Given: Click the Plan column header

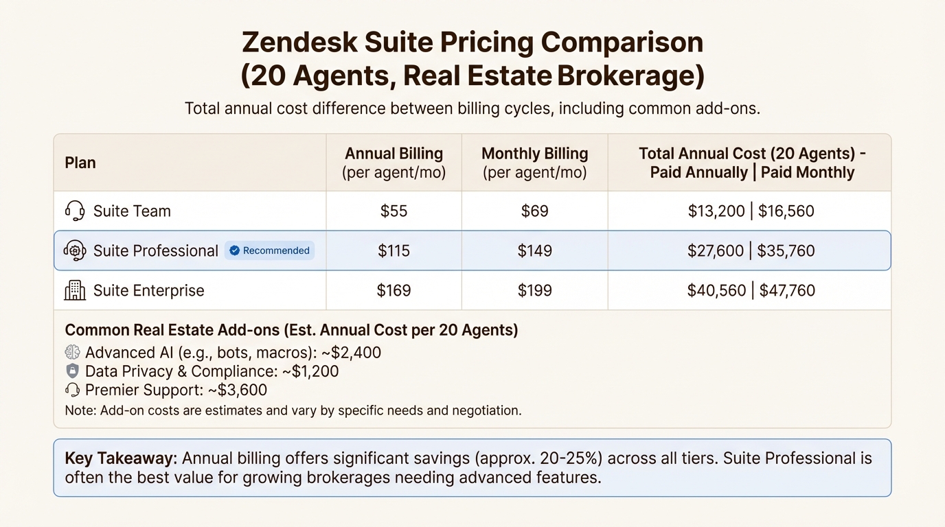Looking at the screenshot, I should tap(80, 163).
